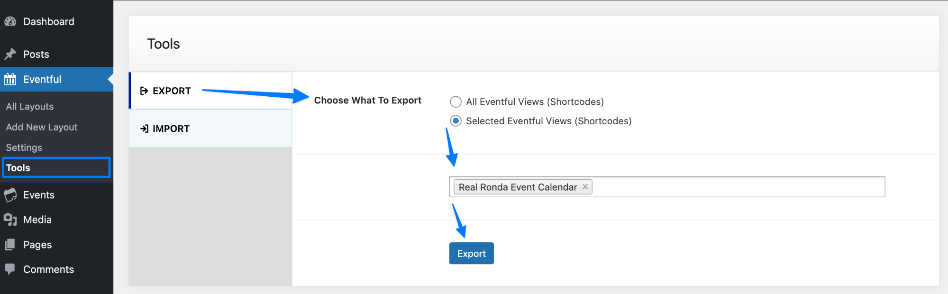Click the Import arrow icon on the IMPORT tab

click(x=143, y=128)
